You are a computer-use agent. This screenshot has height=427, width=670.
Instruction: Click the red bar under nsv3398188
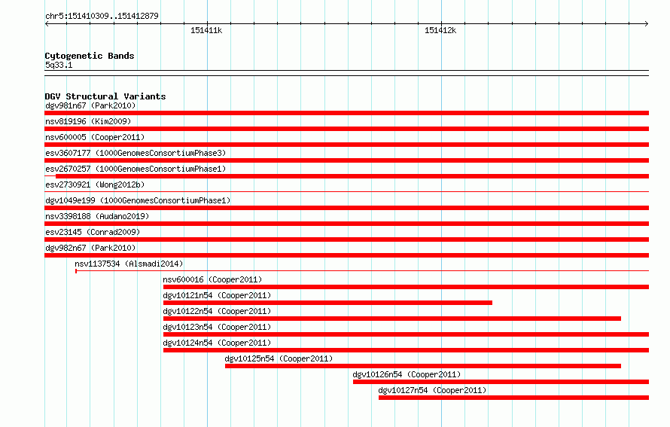346,224
